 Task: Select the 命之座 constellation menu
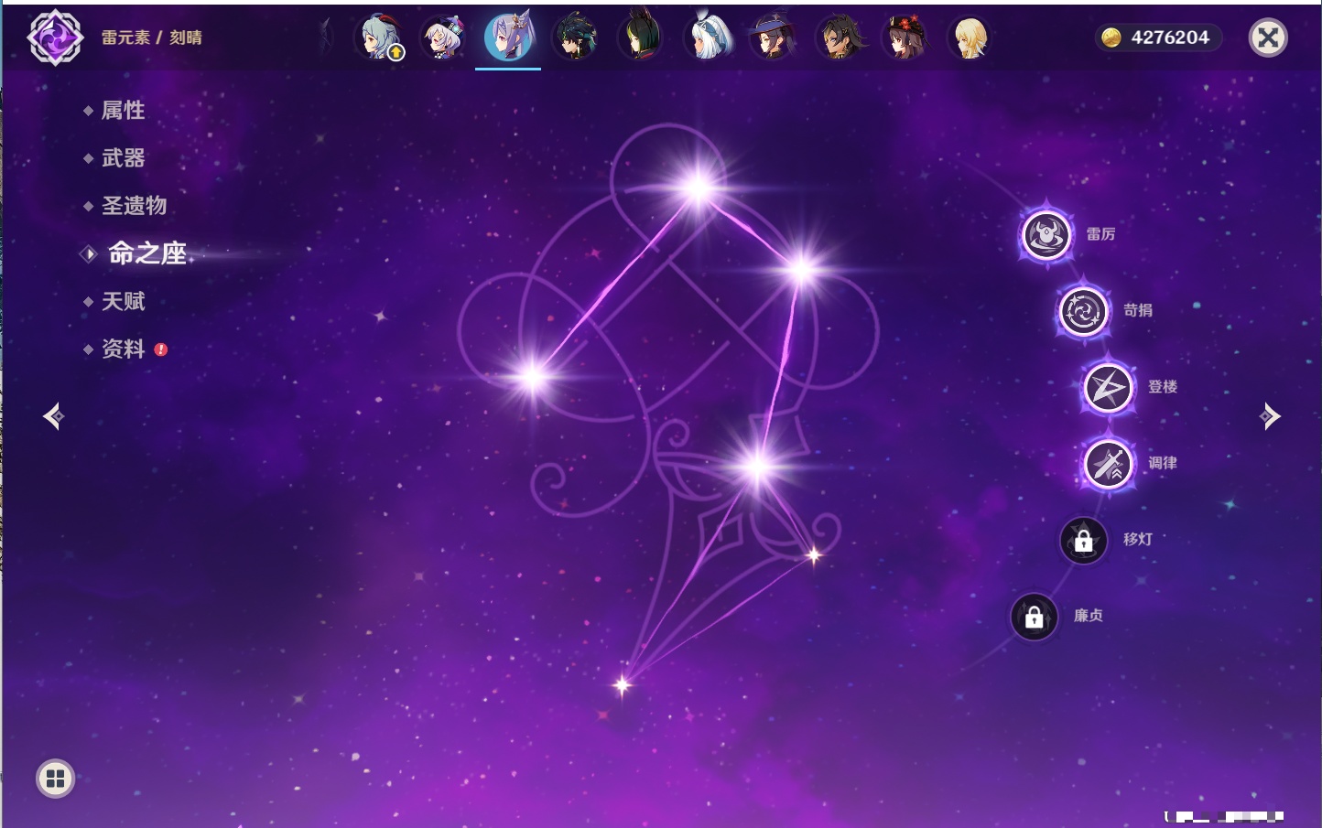[146, 253]
